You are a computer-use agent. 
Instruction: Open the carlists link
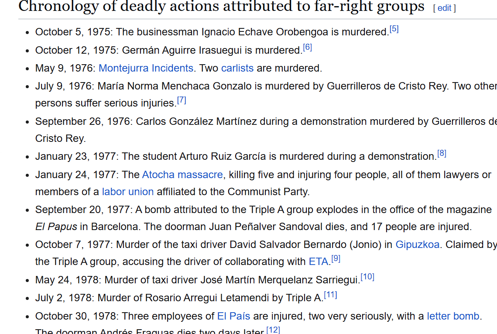(237, 68)
